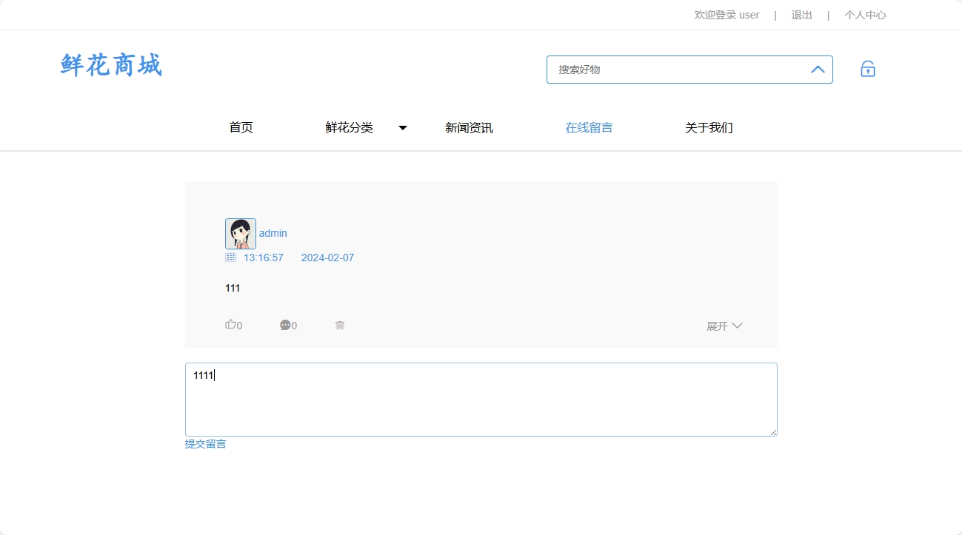Submit the comment via 提交留言 link
Image resolution: width=962 pixels, height=535 pixels.
[x=205, y=443]
